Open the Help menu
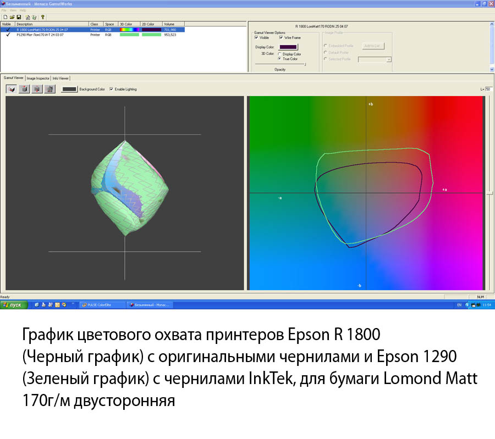The width and height of the screenshot is (495, 439). coord(23,10)
